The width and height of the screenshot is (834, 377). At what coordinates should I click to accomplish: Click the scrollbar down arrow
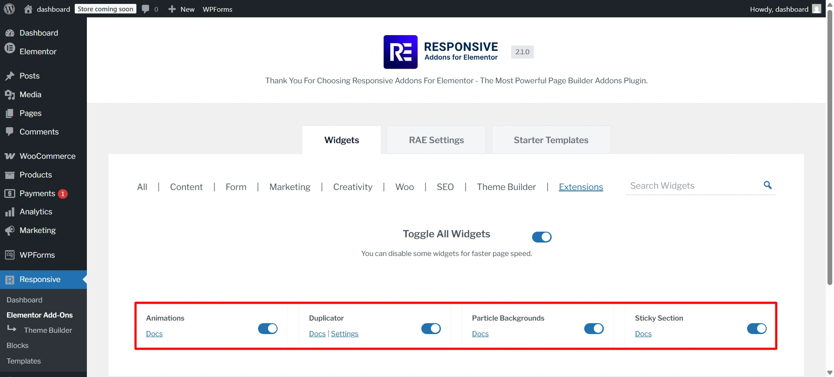point(830,373)
